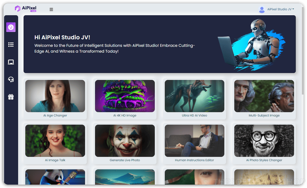Open the Ai Photo Styles Changer thumbnail
The image size is (307, 188).
pyautogui.click(x=264, y=141)
